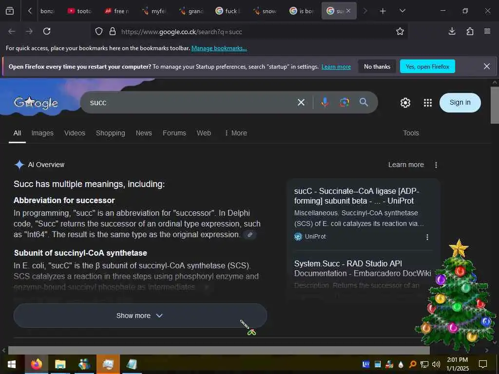Select the Shopping results tab
This screenshot has width=499, height=374.
(x=111, y=133)
